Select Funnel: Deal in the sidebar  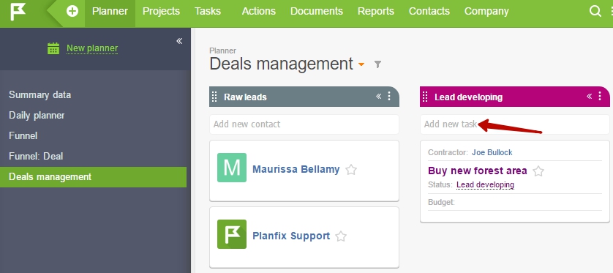(36, 157)
